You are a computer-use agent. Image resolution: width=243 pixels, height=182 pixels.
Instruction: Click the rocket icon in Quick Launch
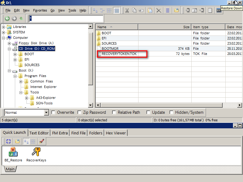41,141
